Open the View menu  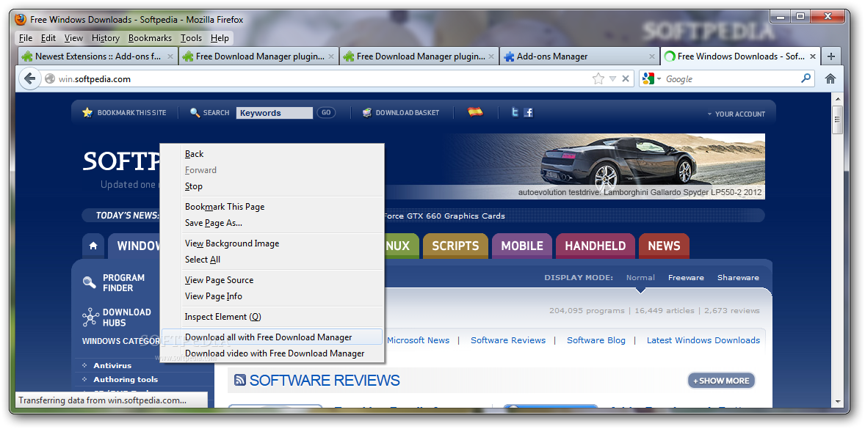coord(73,38)
